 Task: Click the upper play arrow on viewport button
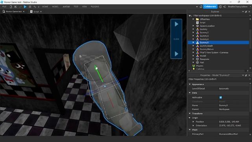(176, 24)
